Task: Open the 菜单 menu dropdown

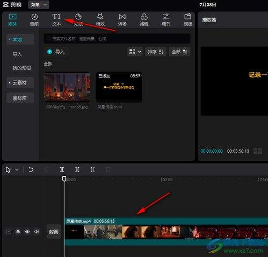Action: tap(39, 5)
